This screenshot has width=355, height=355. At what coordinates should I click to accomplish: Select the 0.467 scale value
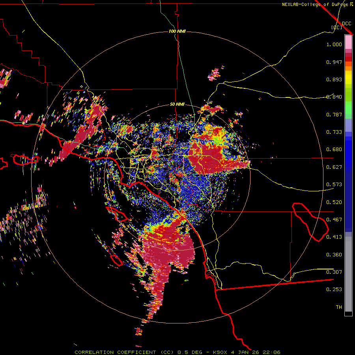334,220
